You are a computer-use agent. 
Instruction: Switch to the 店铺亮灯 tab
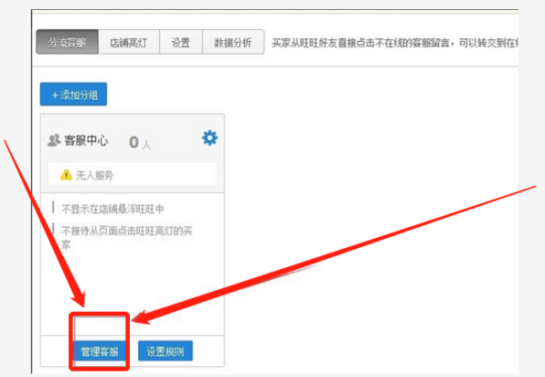tap(129, 42)
